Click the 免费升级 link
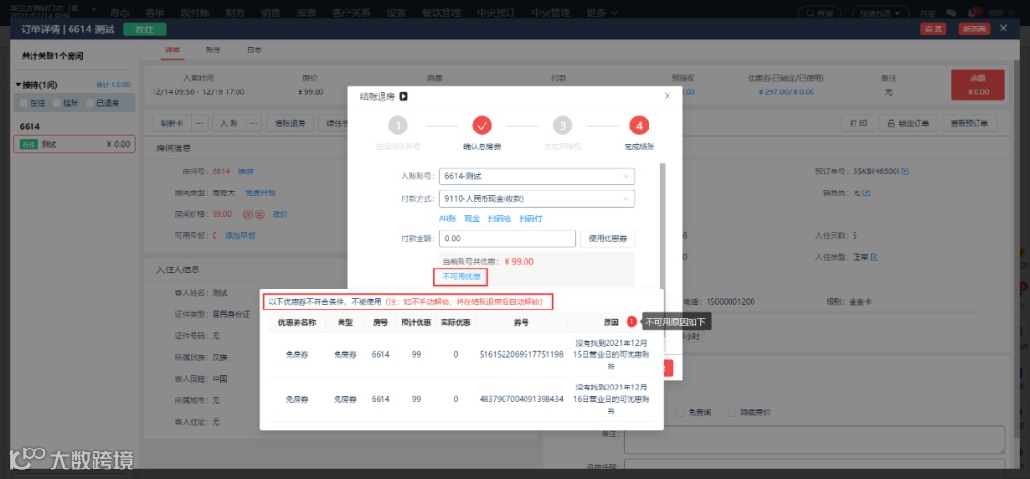The height and width of the screenshot is (479, 1030). click(x=260, y=193)
